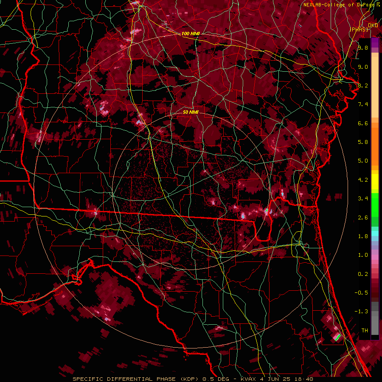
Task: Click SPECIFIC DIFFERENTIAL PHASE in the caption
Action: click(124, 379)
